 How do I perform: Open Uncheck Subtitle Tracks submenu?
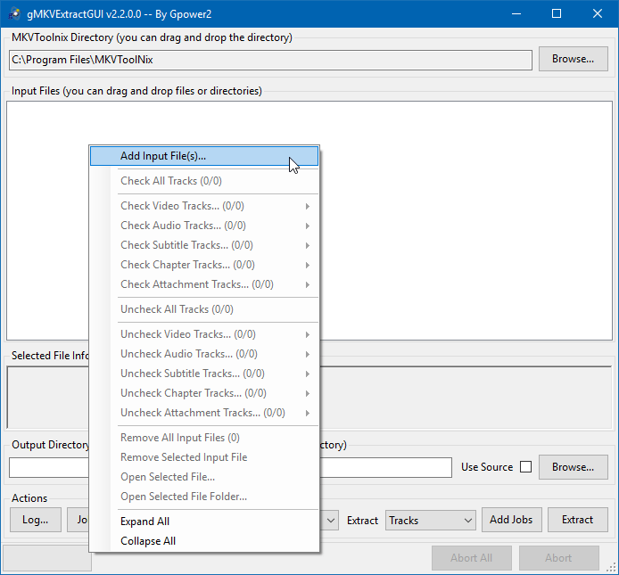click(204, 374)
